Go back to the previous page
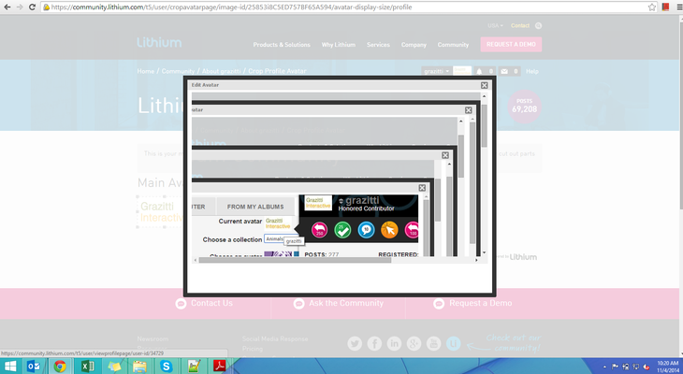Viewport: 683px width, 374px height. [x=7, y=7]
